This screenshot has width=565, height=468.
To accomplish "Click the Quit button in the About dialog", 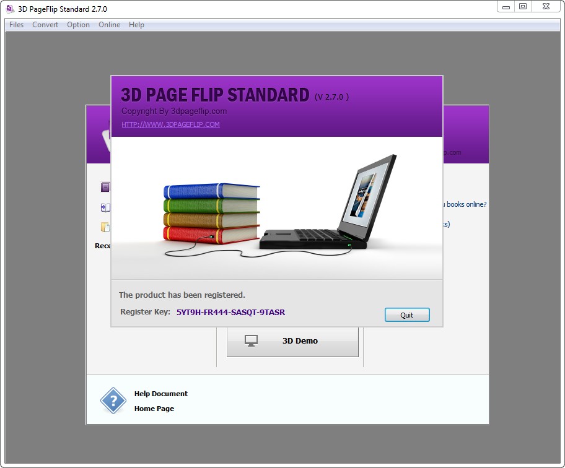I will point(407,315).
